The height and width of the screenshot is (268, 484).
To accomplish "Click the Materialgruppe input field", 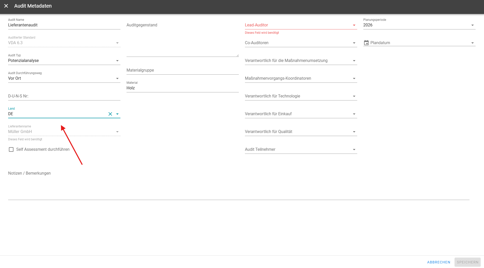I will coord(182,70).
